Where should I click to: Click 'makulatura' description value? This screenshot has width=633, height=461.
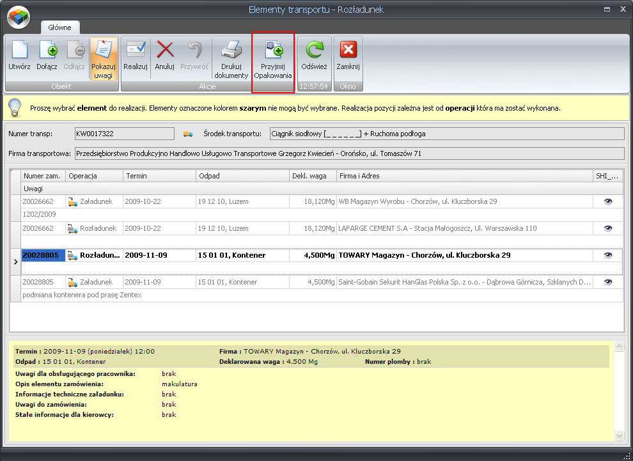(180, 384)
